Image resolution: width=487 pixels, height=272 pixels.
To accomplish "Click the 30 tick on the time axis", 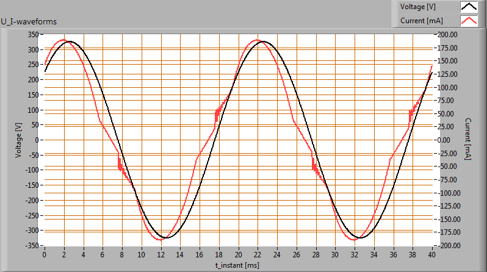I will click(x=334, y=254).
